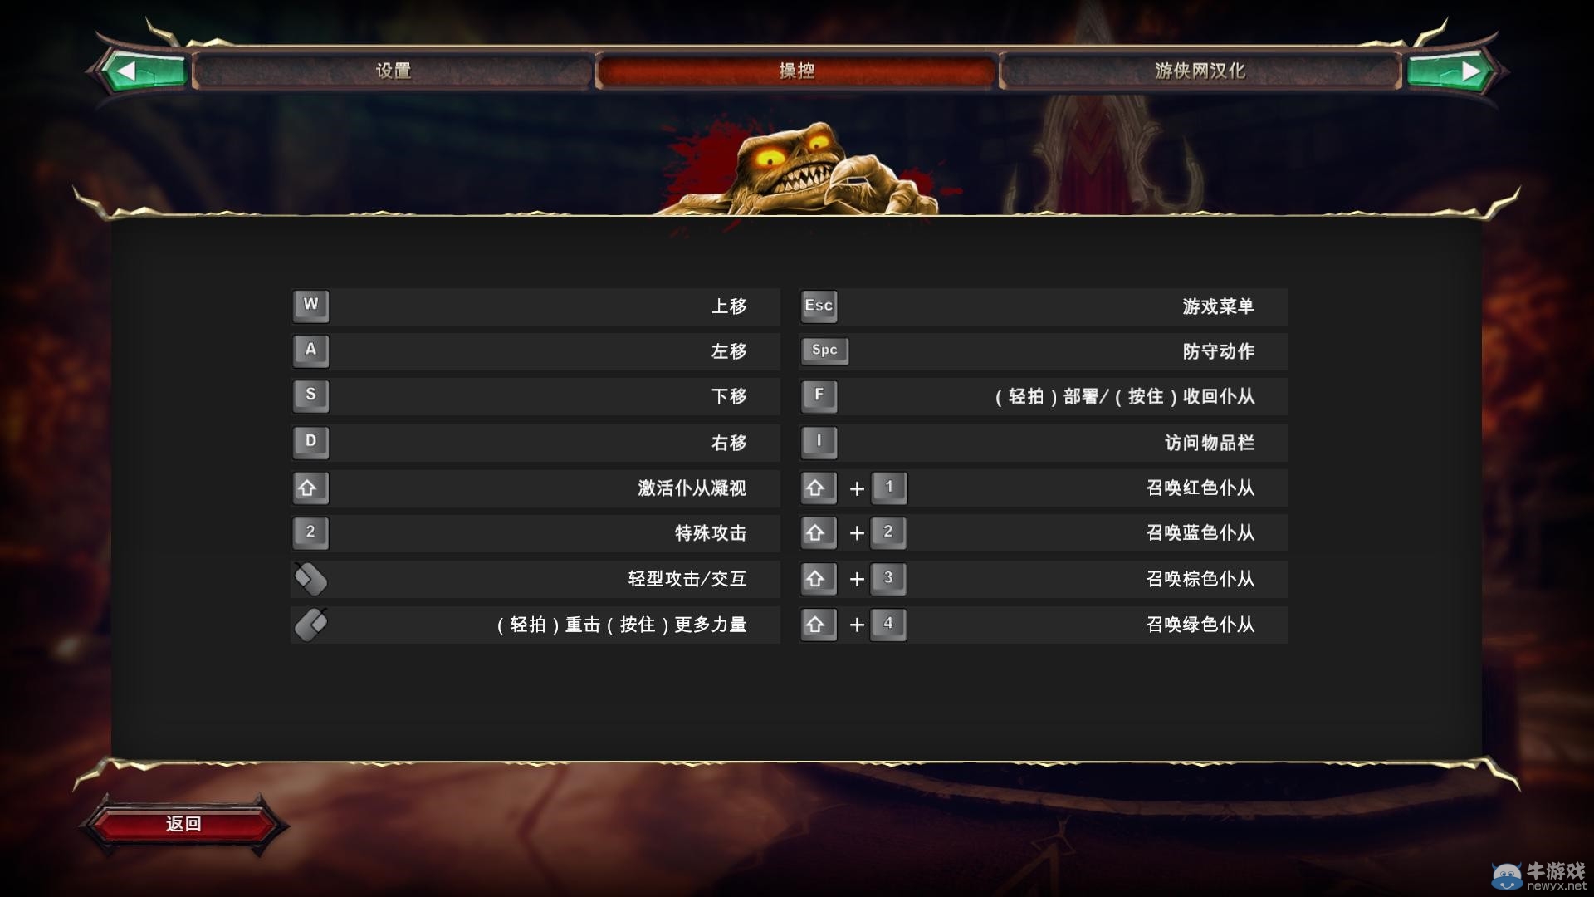This screenshot has height=897, width=1594.
Task: Click the green right arrow navigation button
Action: tap(1450, 71)
